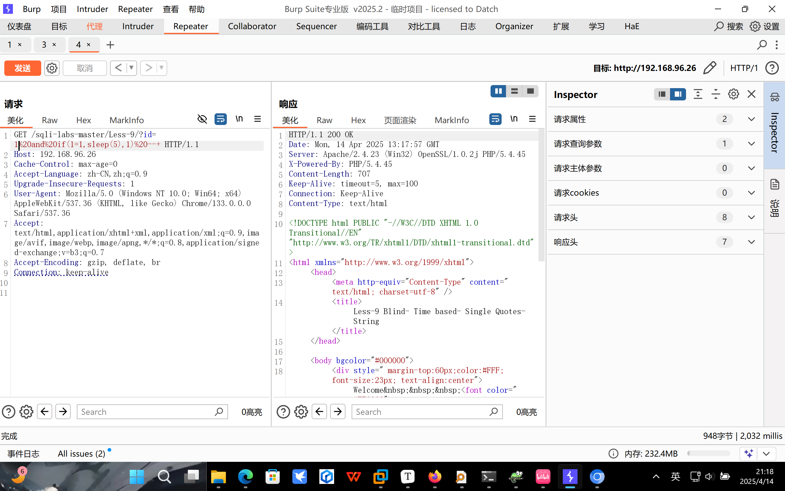This screenshot has width=785, height=491.
Task: Open Repeater help question mark icon
Action: click(772, 68)
